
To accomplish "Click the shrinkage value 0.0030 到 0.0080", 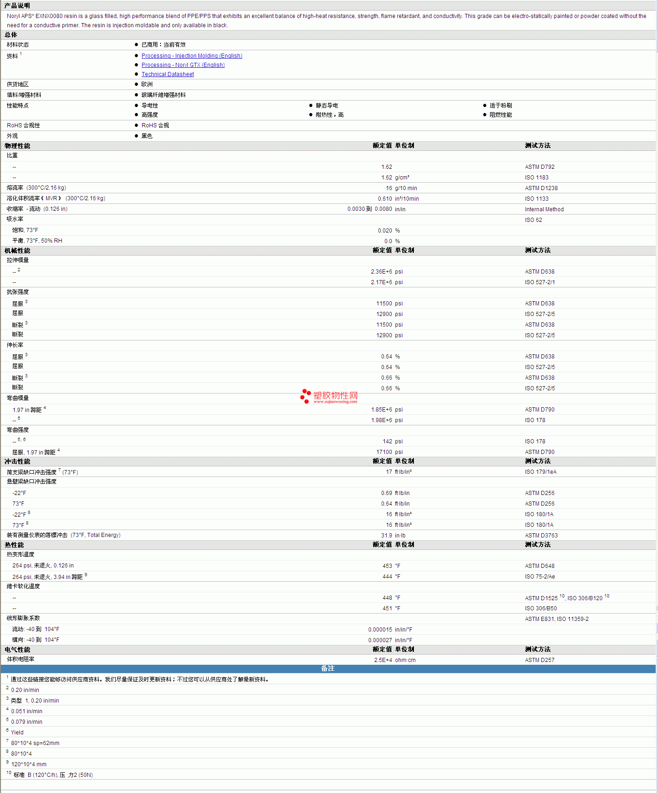I will 370,209.
